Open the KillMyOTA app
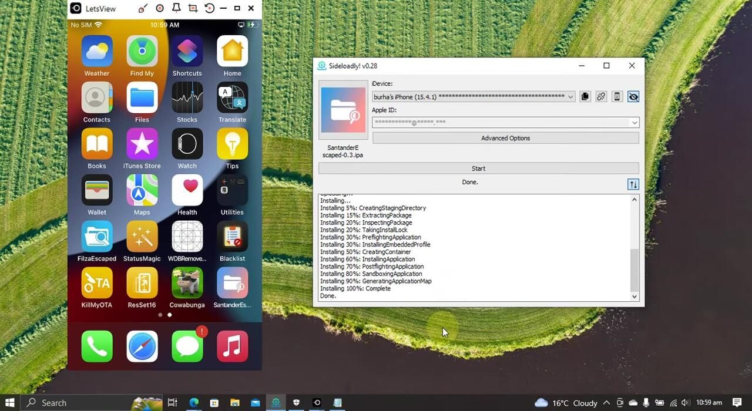The height and width of the screenshot is (411, 752). click(97, 283)
